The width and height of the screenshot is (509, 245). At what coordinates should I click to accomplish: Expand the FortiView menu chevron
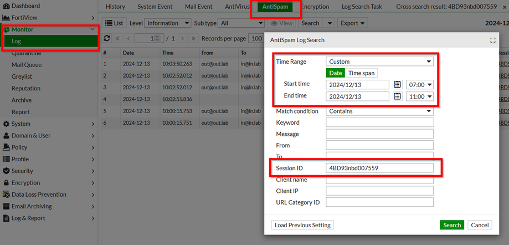(x=93, y=18)
